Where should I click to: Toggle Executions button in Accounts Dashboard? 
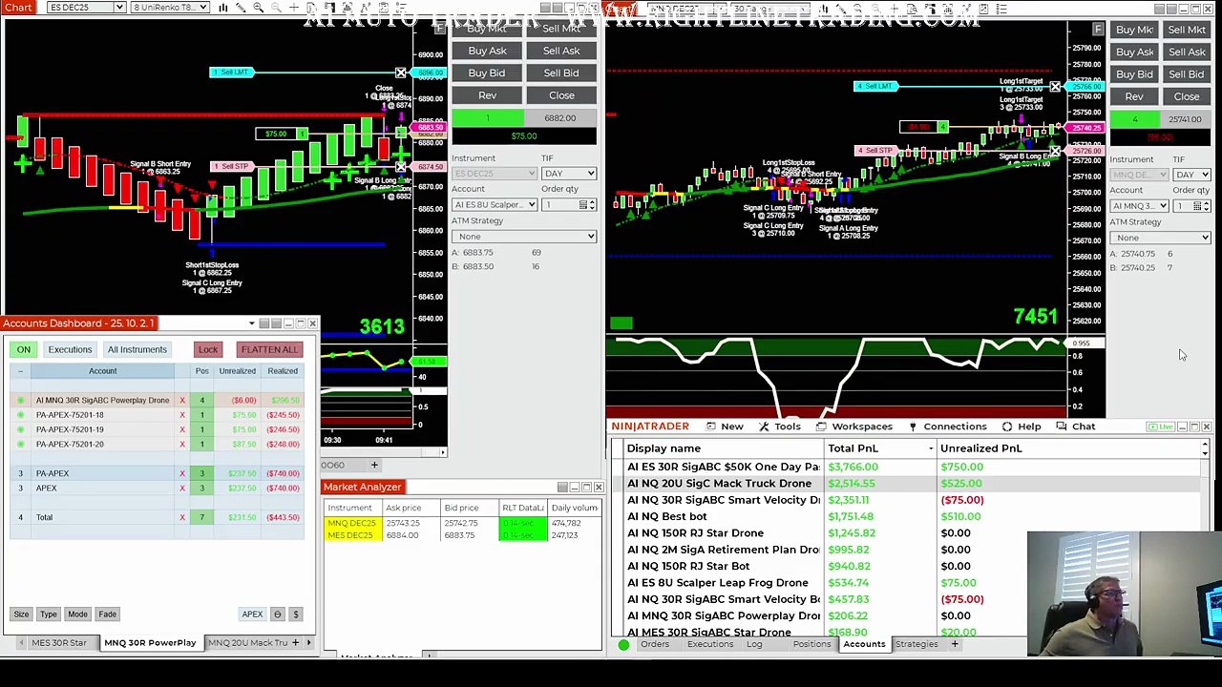[70, 349]
